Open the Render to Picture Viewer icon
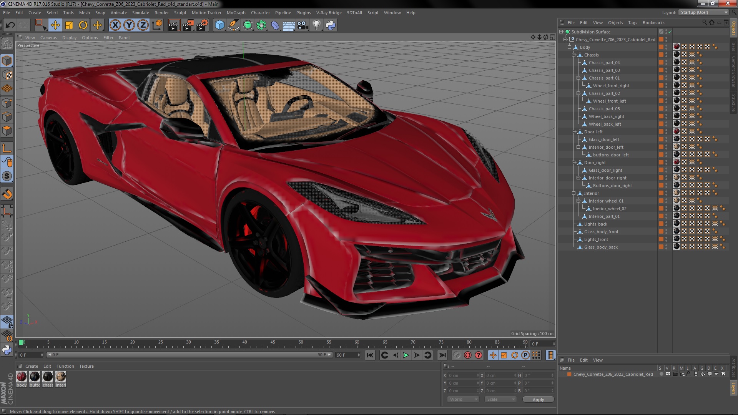 click(x=188, y=25)
